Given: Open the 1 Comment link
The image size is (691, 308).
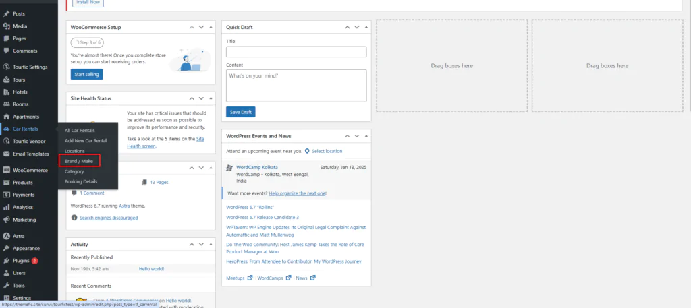Looking at the screenshot, I should pos(92,193).
